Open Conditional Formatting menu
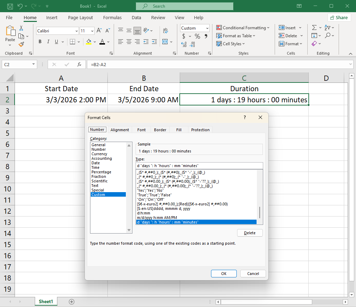Viewport: 356px width, 307px height. pyautogui.click(x=243, y=28)
